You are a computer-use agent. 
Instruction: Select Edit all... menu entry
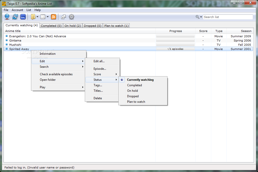click(x=102, y=61)
